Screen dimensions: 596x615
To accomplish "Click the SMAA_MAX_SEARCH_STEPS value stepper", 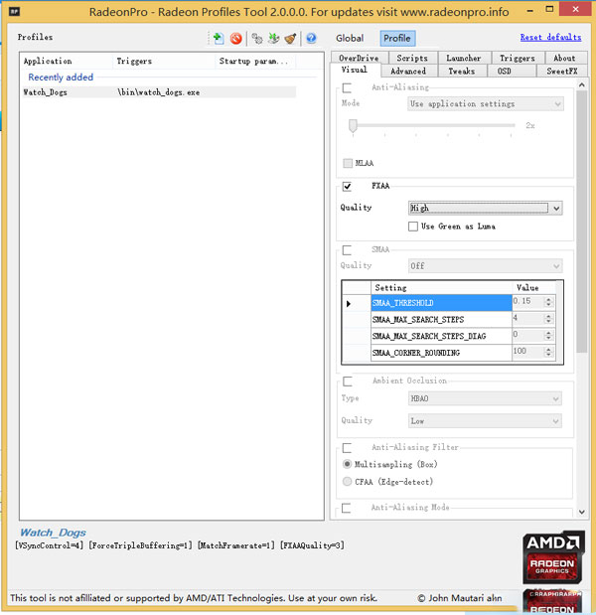I will [x=548, y=319].
